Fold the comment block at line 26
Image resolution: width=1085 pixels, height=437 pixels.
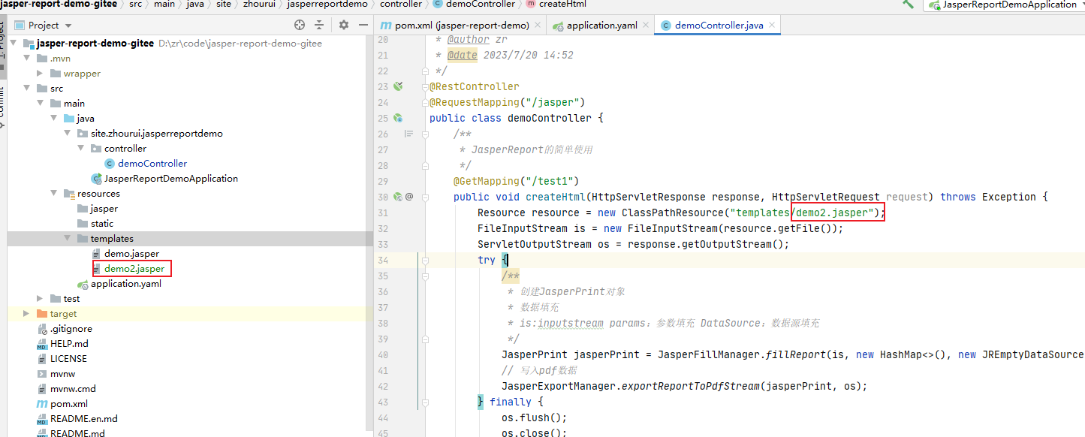click(x=424, y=134)
